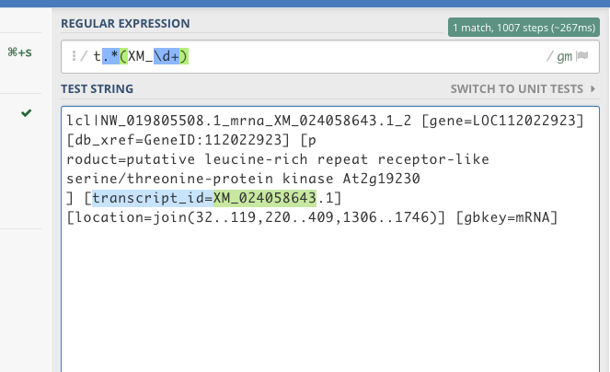Click the delimiter options dotted handle icon

coord(74,56)
